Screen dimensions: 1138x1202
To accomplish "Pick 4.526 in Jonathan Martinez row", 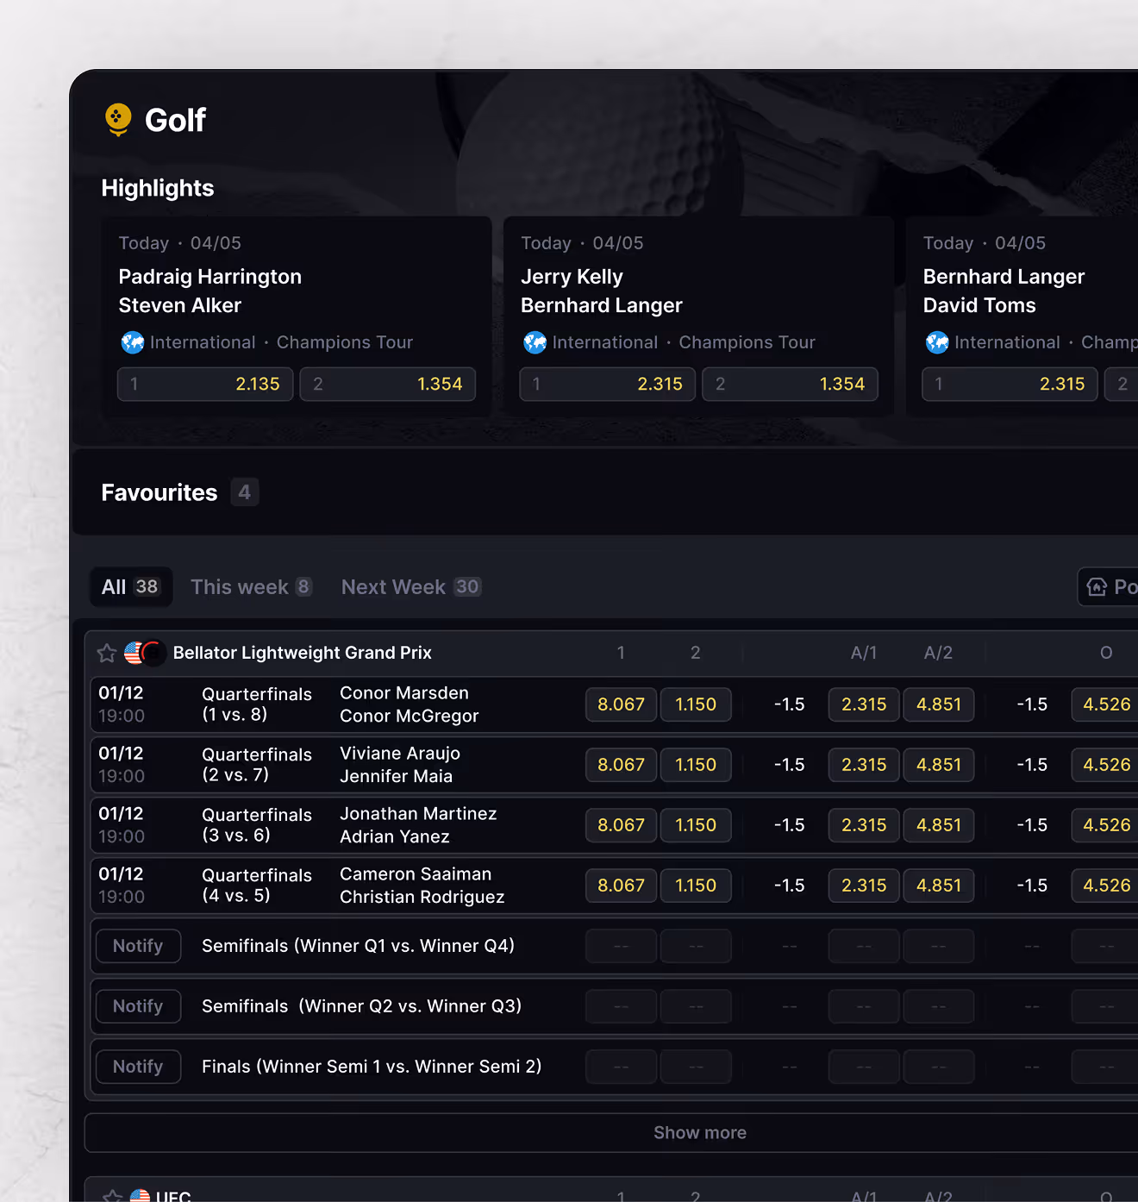I will [x=1106, y=825].
